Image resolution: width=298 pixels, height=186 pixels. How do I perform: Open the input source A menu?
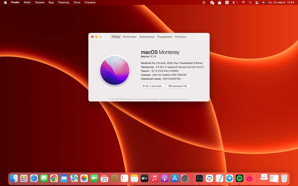227,2
